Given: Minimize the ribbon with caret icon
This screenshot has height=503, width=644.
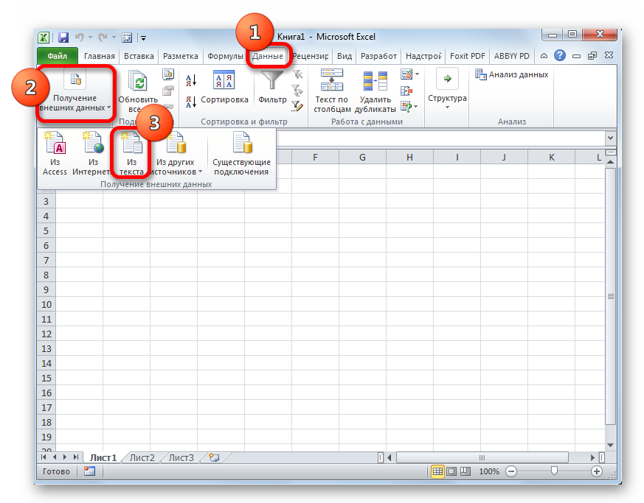Looking at the screenshot, I should [544, 56].
